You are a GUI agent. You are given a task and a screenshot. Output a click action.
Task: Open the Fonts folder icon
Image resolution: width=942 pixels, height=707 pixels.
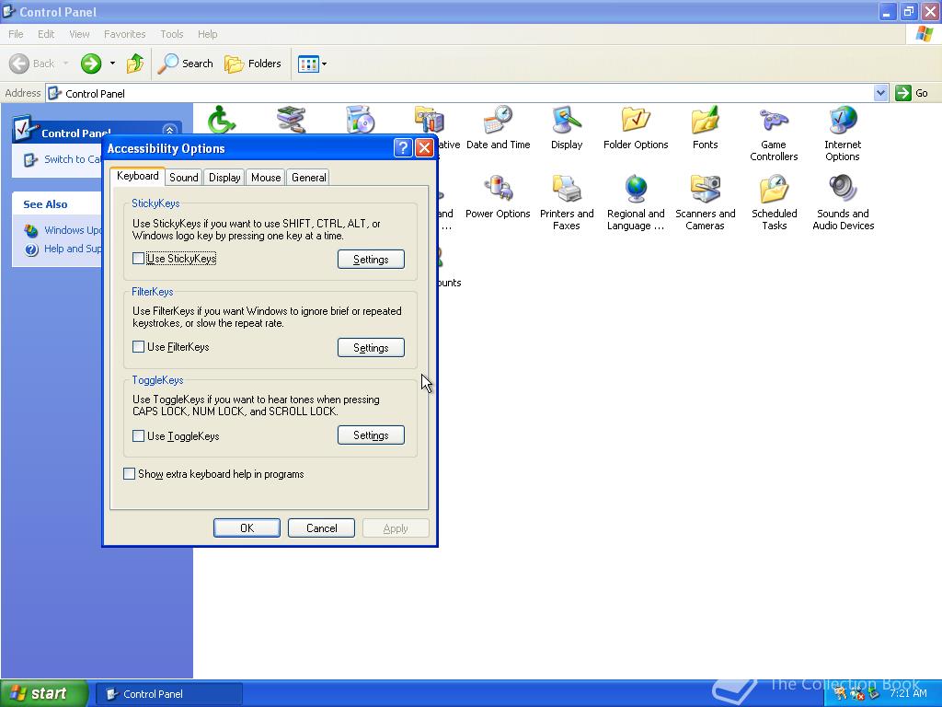pyautogui.click(x=705, y=128)
